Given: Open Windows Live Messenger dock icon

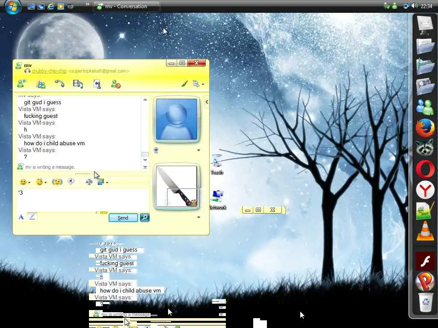Looking at the screenshot, I should click(x=425, y=107).
